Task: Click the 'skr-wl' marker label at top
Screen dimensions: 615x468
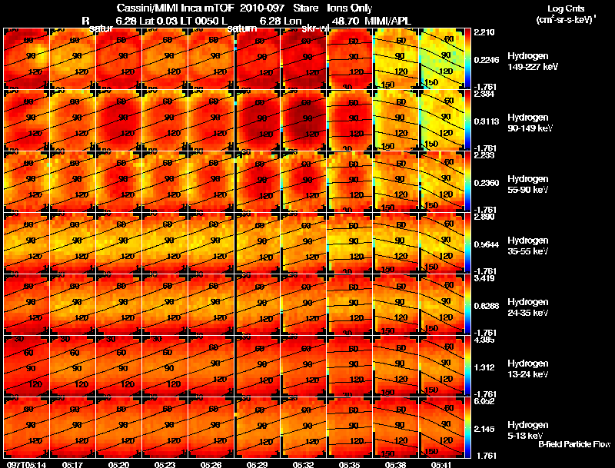Action: click(x=314, y=28)
